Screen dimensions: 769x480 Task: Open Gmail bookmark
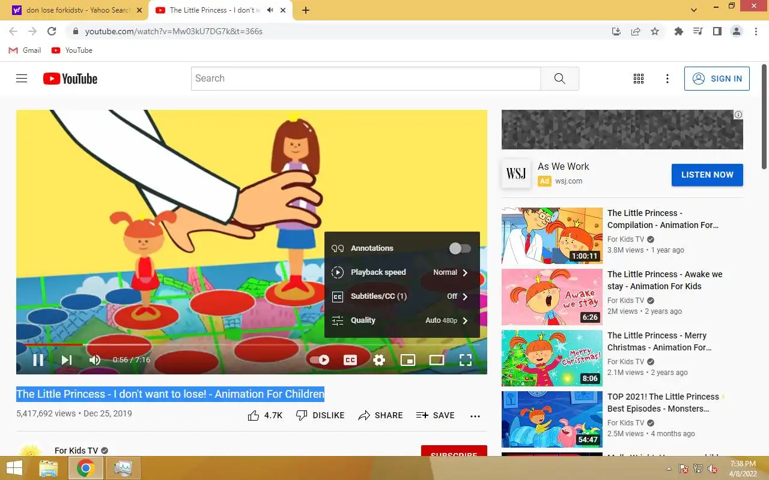click(x=25, y=50)
